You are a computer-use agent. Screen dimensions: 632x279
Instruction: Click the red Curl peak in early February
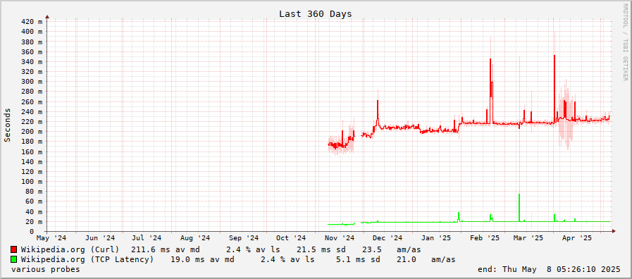click(x=490, y=91)
